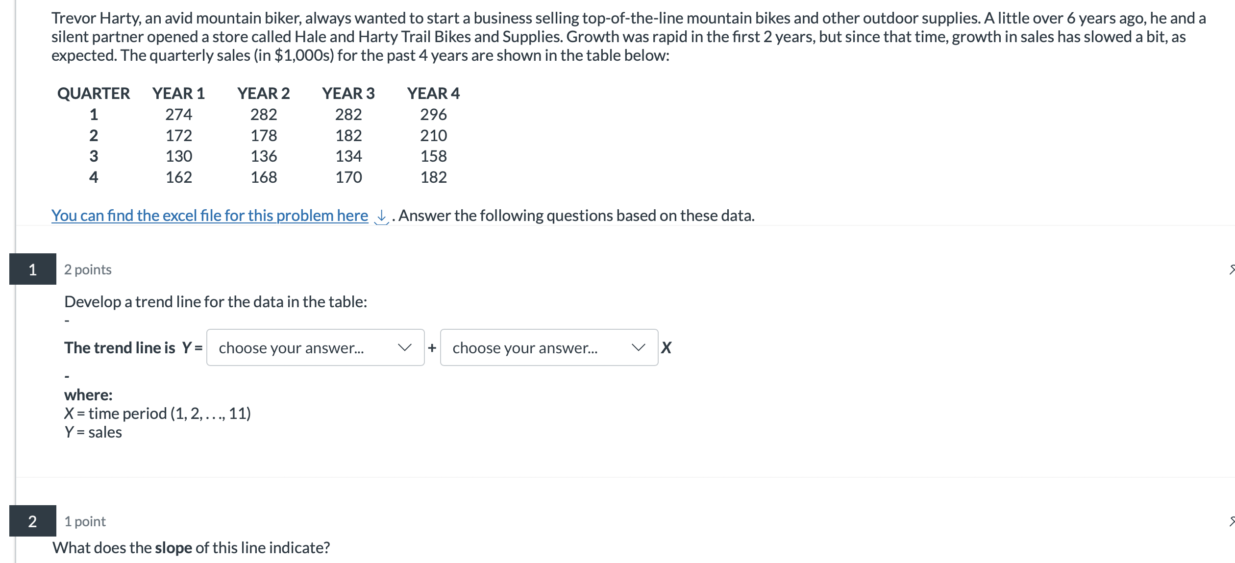Click the question 2 number badge

click(x=32, y=521)
